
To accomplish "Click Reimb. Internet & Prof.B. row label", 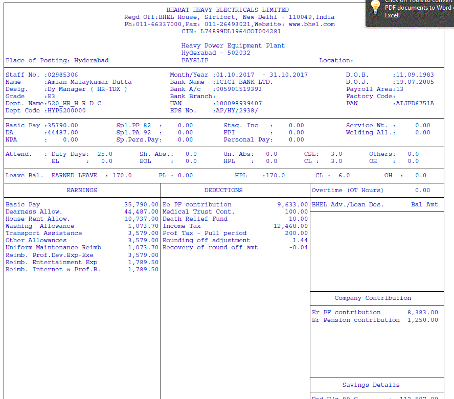I will click(53, 270).
